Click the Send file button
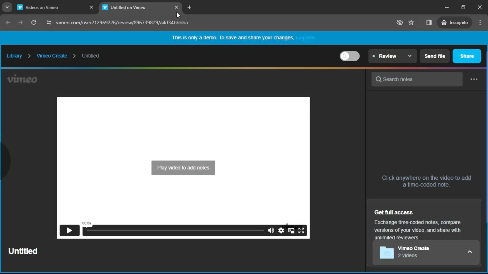Screen dimensions: 488x274 click(x=435, y=56)
